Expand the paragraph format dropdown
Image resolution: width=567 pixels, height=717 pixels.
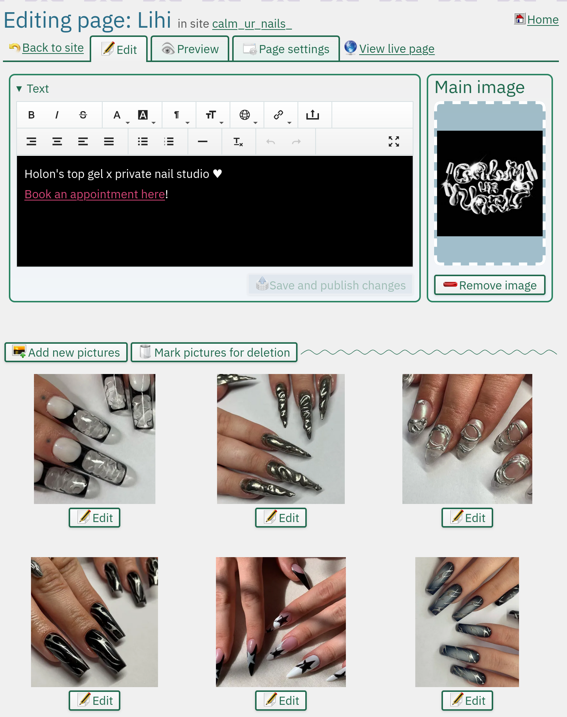coord(177,115)
